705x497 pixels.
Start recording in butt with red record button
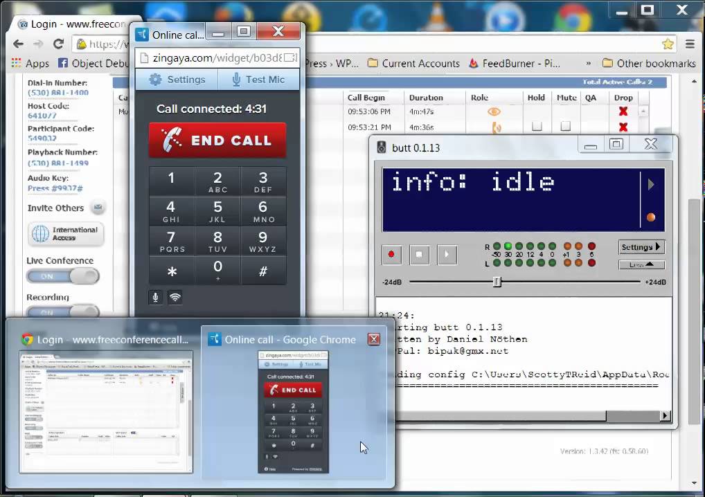point(391,254)
